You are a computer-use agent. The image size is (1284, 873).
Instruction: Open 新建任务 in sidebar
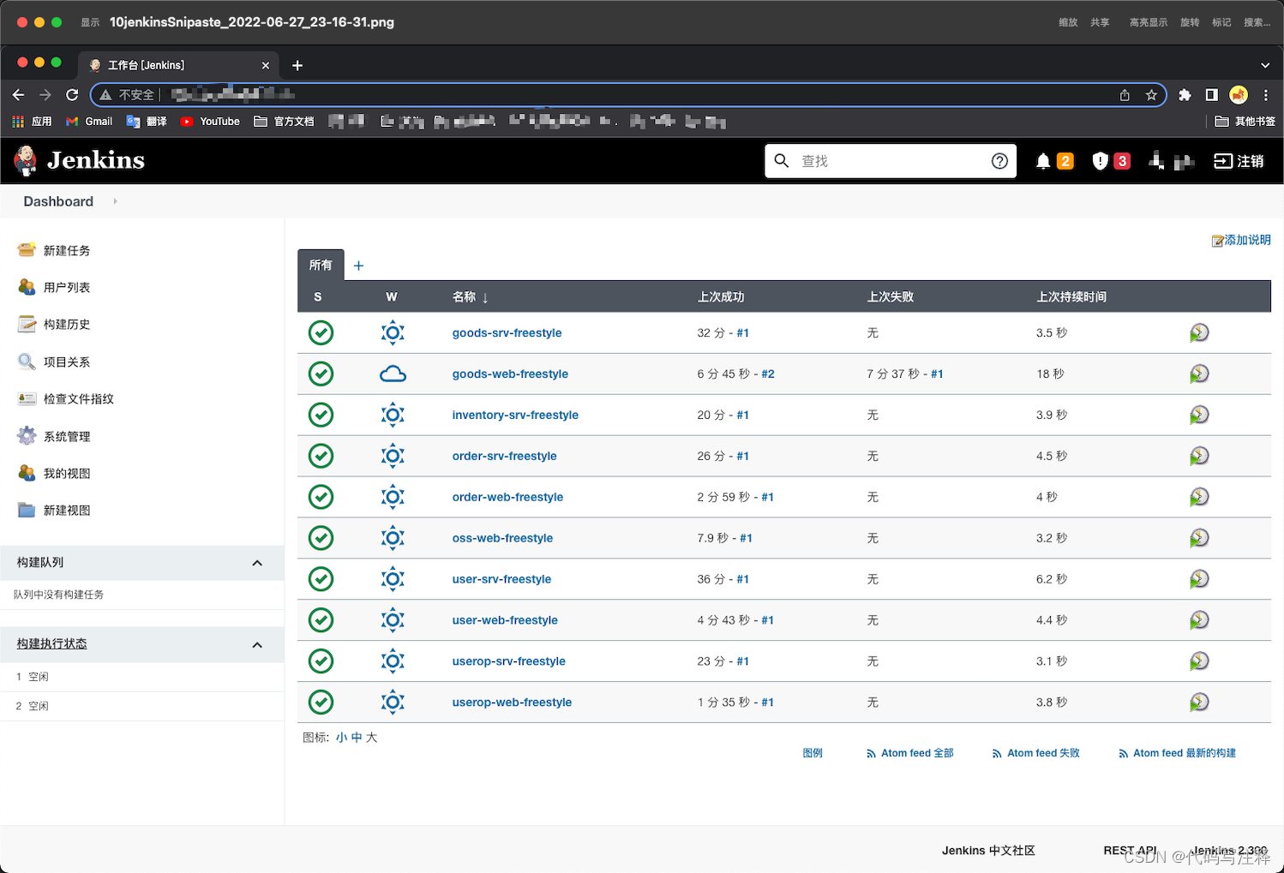pyautogui.click(x=67, y=250)
